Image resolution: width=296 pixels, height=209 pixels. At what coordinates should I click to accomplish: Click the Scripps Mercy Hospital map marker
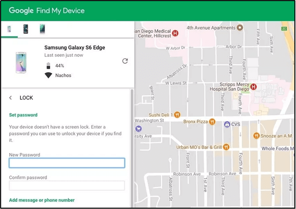(x=254, y=87)
